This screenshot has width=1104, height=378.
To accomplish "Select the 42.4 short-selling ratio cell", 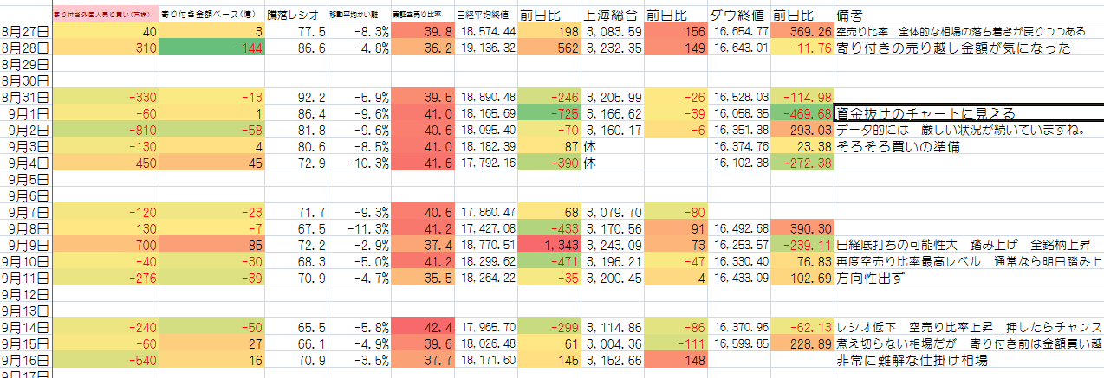I will (x=424, y=327).
